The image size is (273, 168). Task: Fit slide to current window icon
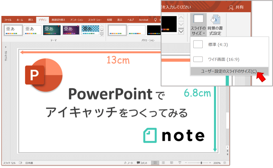tap(225, 163)
